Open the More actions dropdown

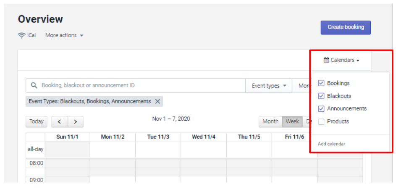[x=64, y=36]
